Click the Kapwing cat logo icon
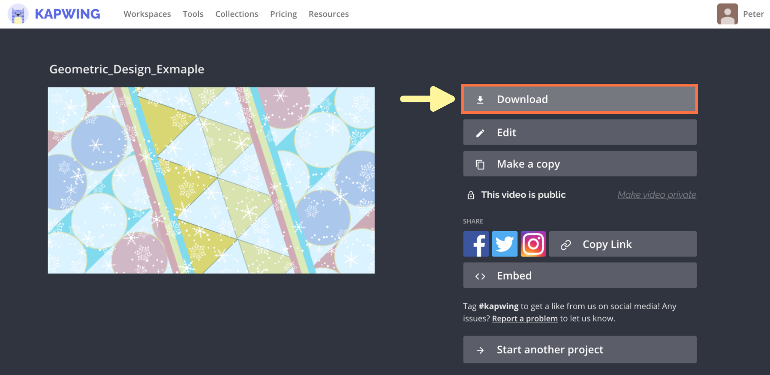770x375 pixels. point(18,14)
